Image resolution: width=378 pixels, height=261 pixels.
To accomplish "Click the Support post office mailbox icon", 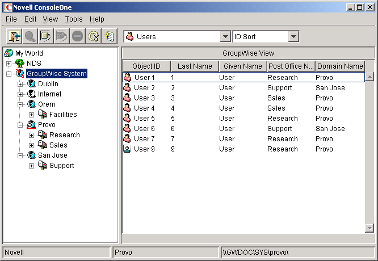I will coord(43,166).
